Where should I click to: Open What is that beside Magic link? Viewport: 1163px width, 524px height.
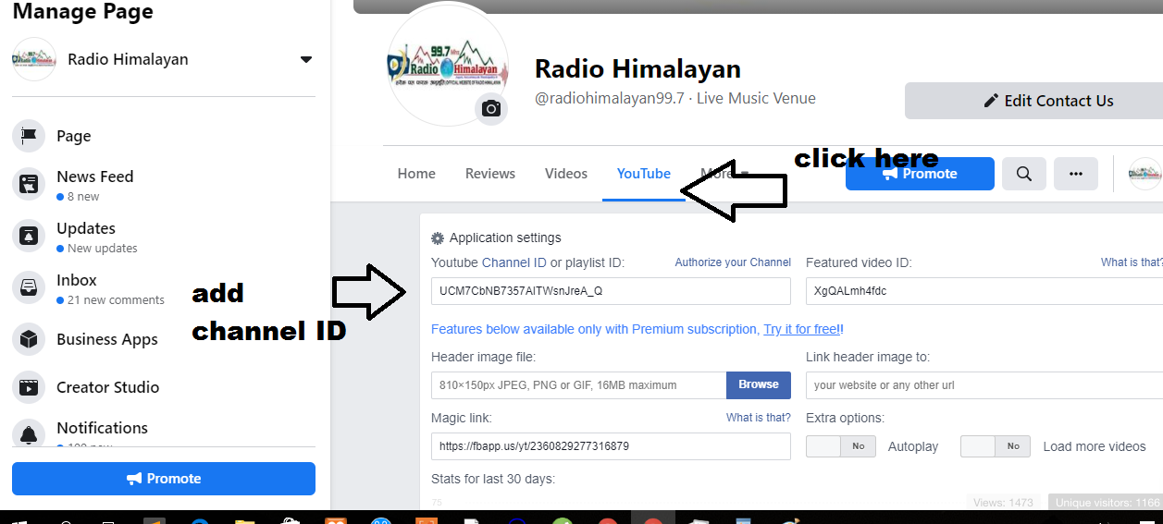[759, 418]
